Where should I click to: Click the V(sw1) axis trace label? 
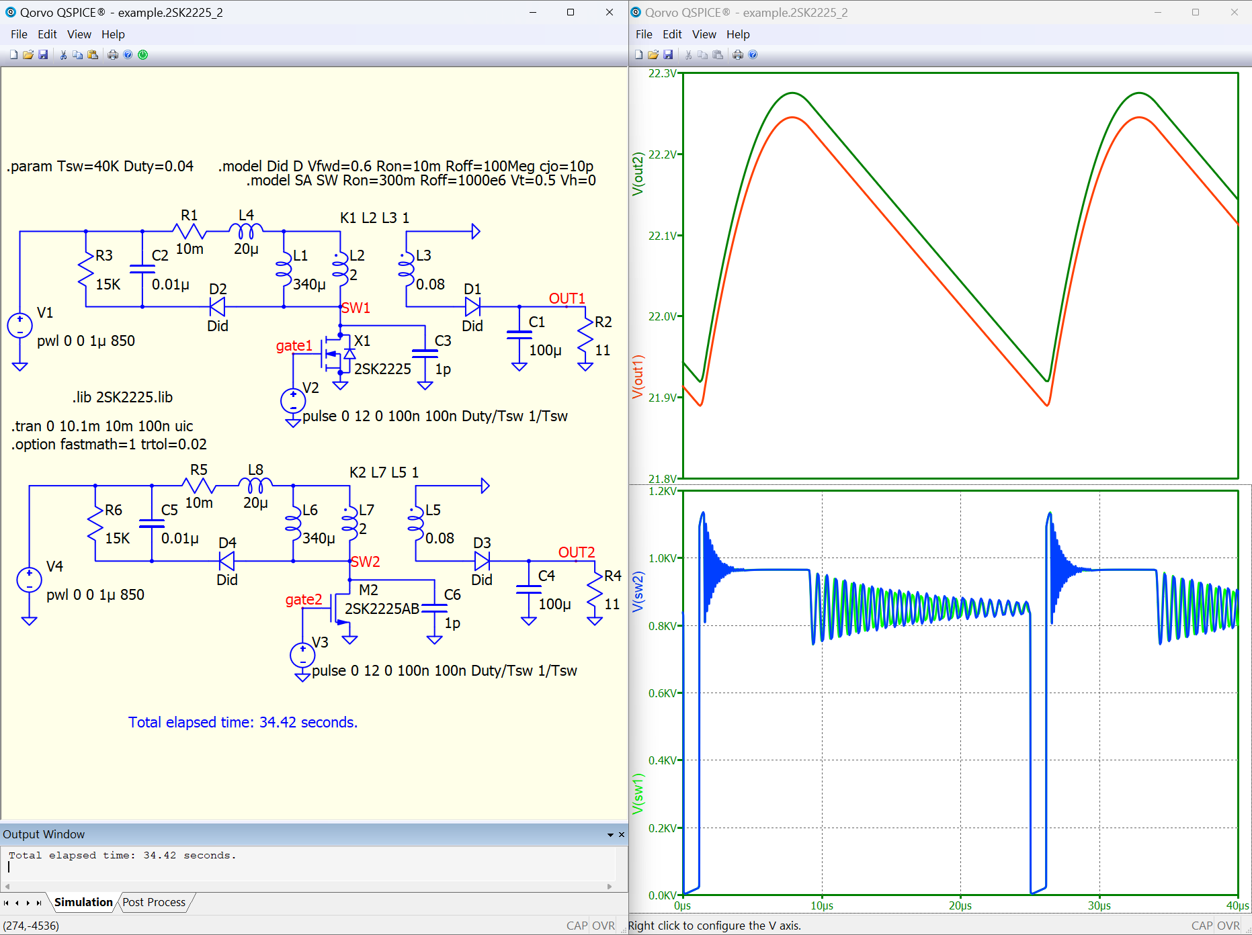(x=638, y=793)
